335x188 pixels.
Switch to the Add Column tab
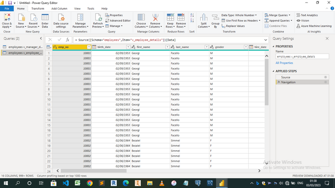(59, 8)
